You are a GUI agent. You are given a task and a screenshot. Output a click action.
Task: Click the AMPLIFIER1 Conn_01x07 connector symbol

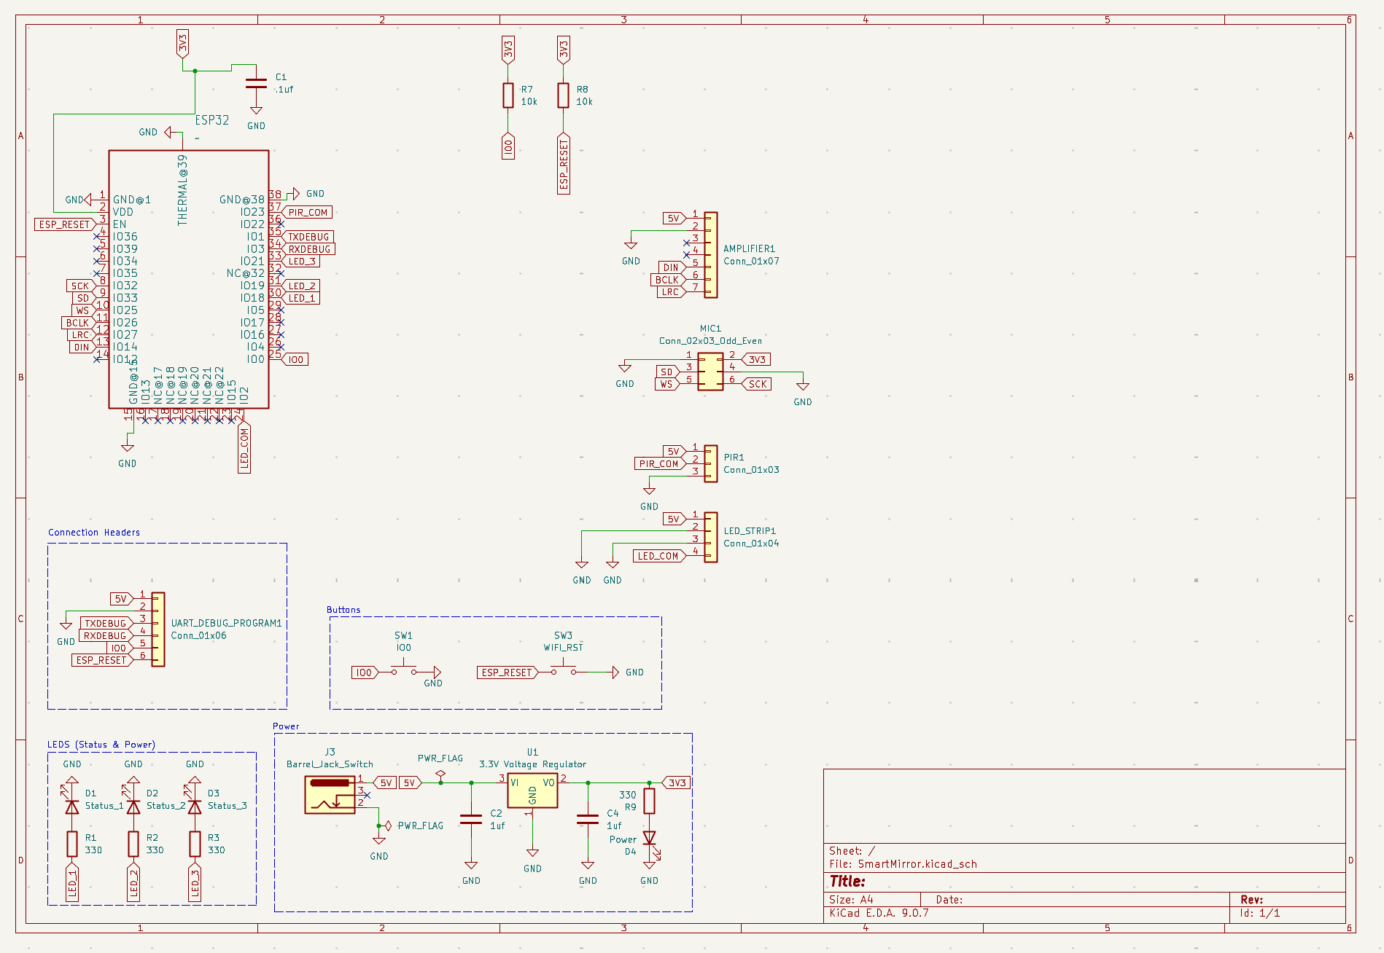tap(710, 255)
